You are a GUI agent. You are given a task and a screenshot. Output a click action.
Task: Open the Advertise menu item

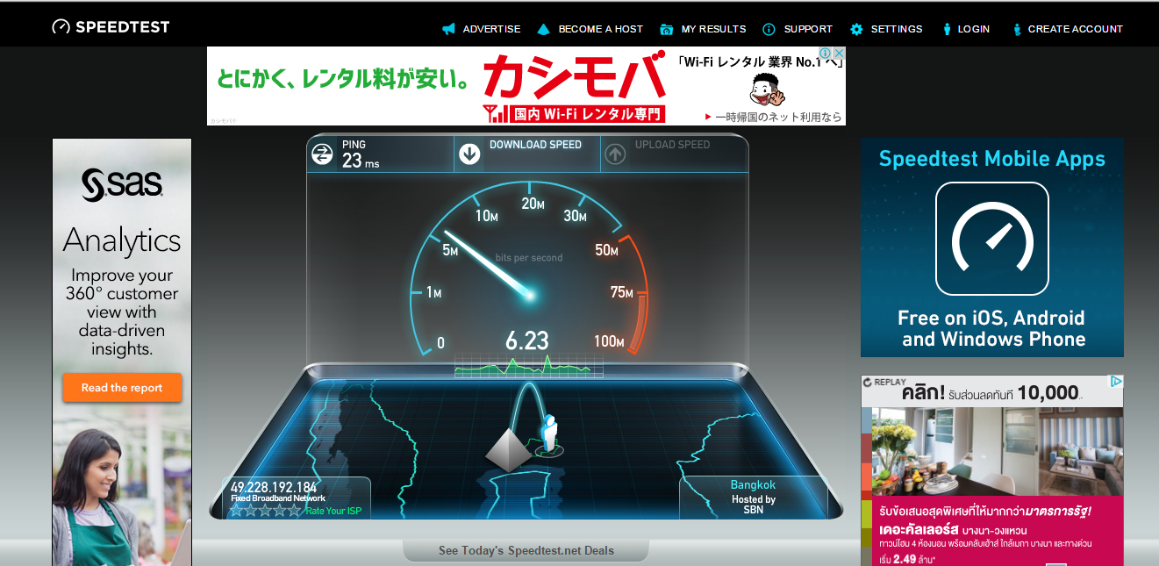tap(491, 29)
